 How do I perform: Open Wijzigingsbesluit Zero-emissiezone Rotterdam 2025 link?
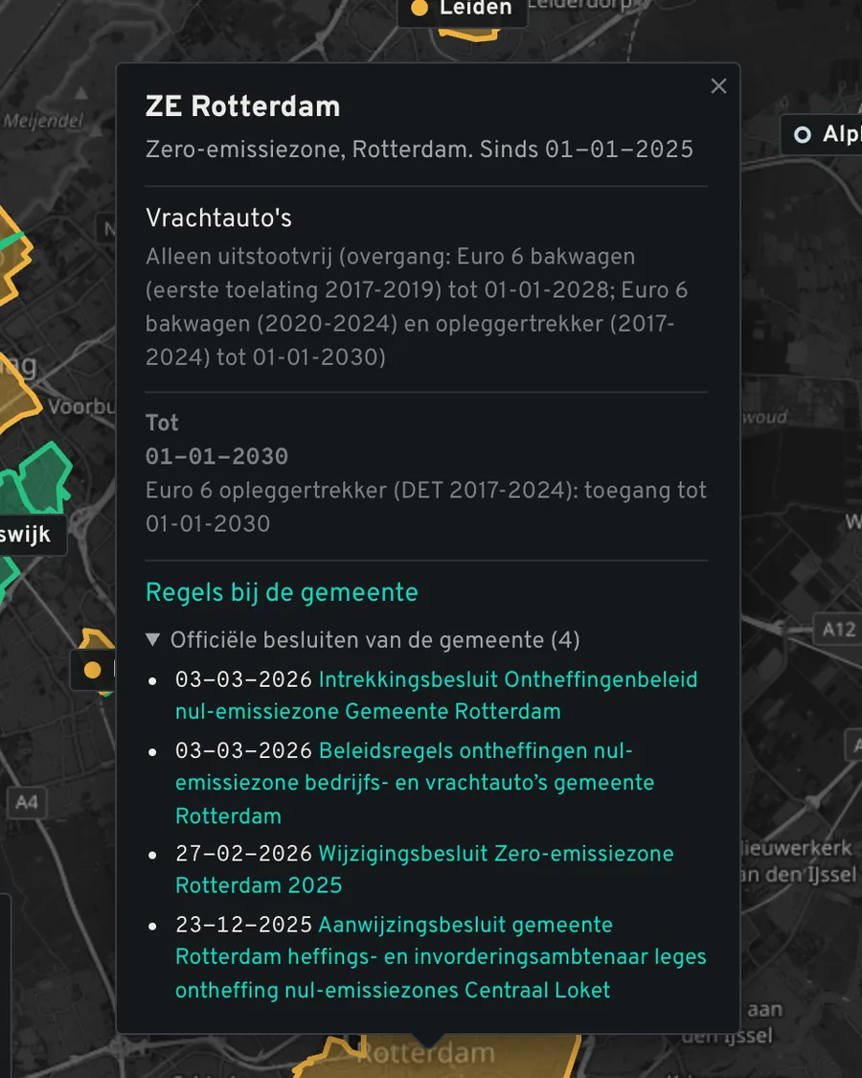(424, 869)
